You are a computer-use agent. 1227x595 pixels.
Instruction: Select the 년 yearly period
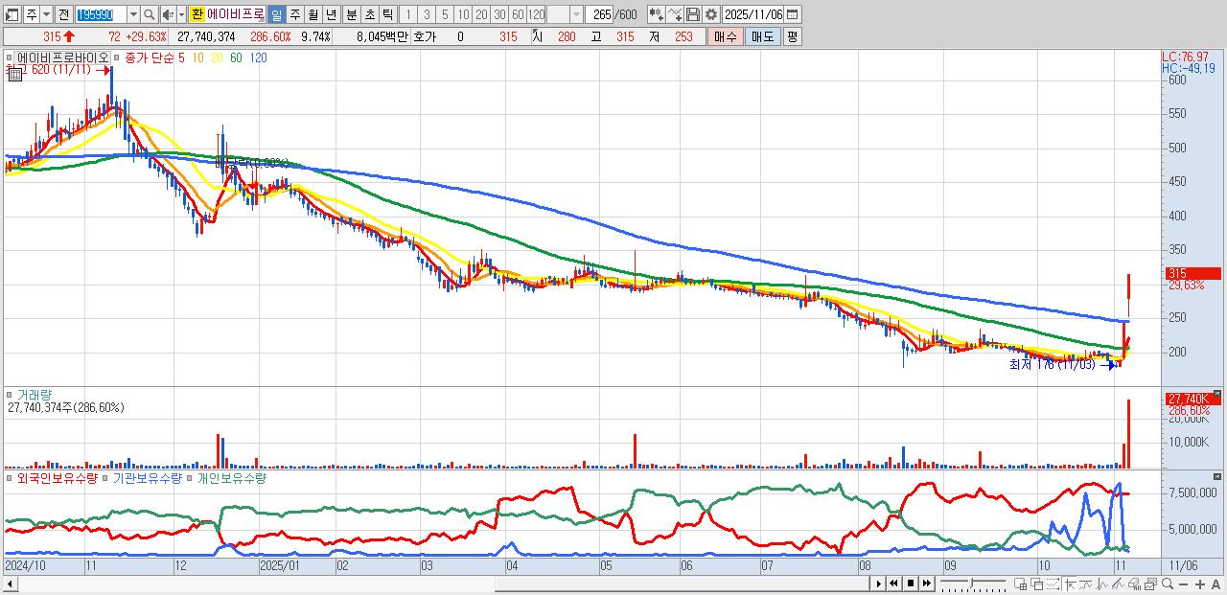(x=331, y=14)
